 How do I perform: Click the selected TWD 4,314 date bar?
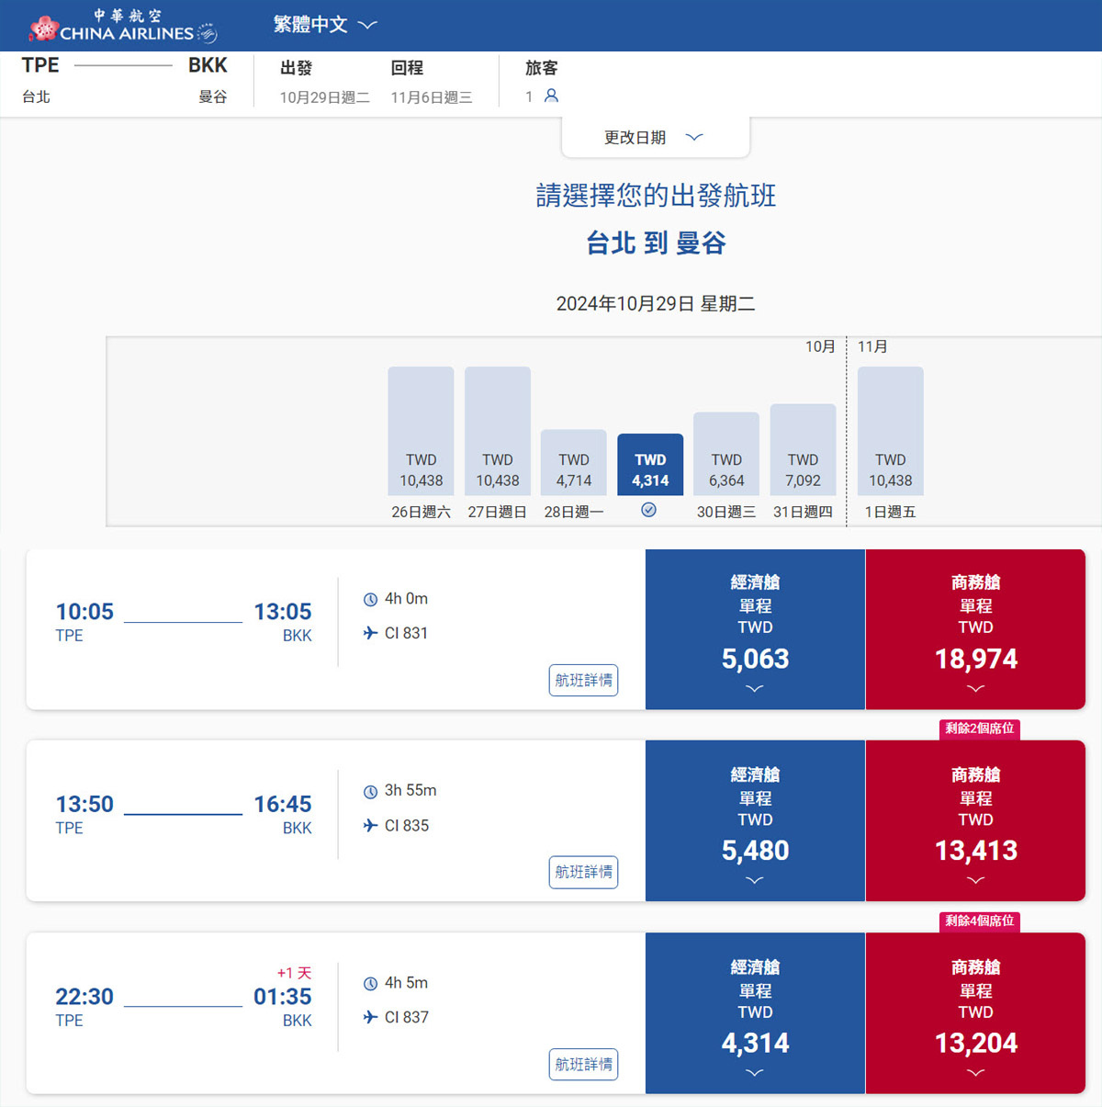click(650, 465)
